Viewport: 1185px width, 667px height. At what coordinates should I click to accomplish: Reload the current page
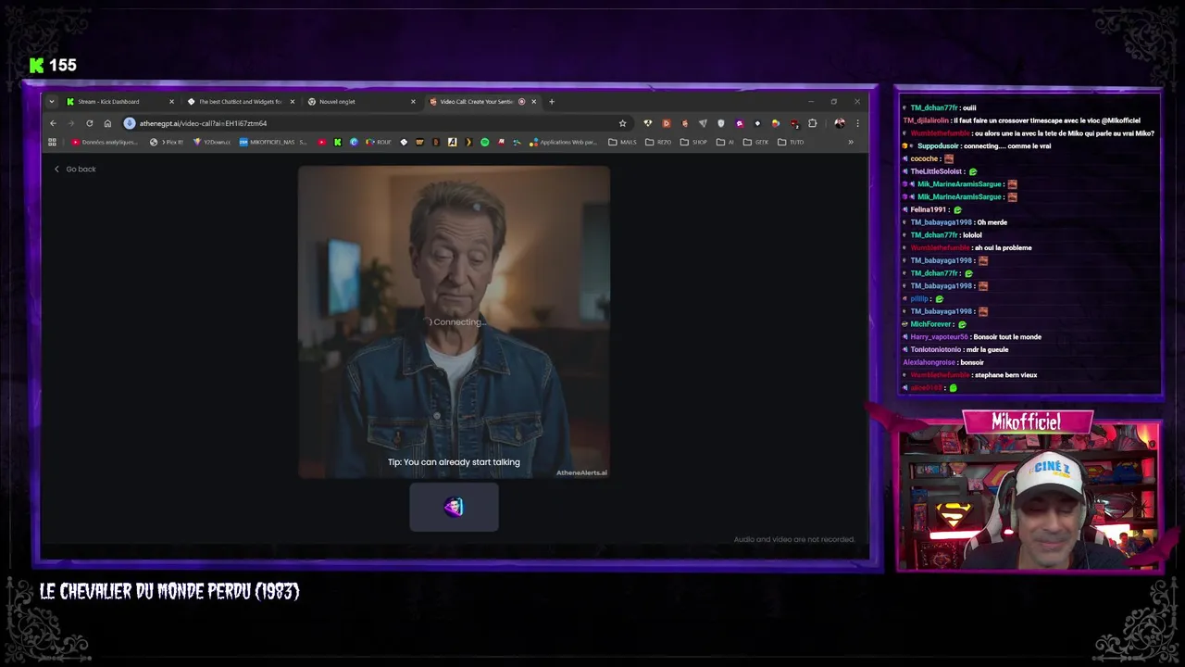89,123
